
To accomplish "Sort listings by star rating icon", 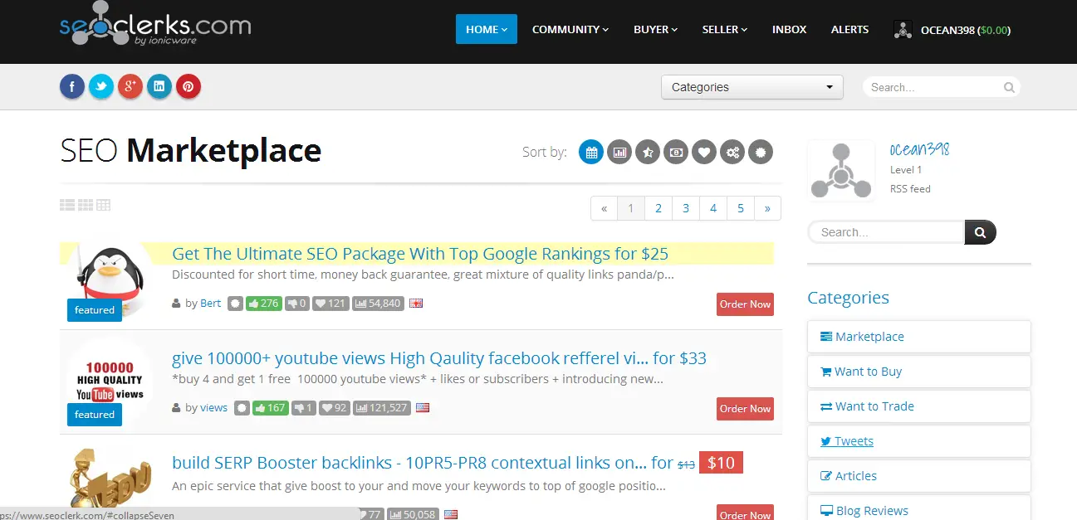I will point(648,152).
